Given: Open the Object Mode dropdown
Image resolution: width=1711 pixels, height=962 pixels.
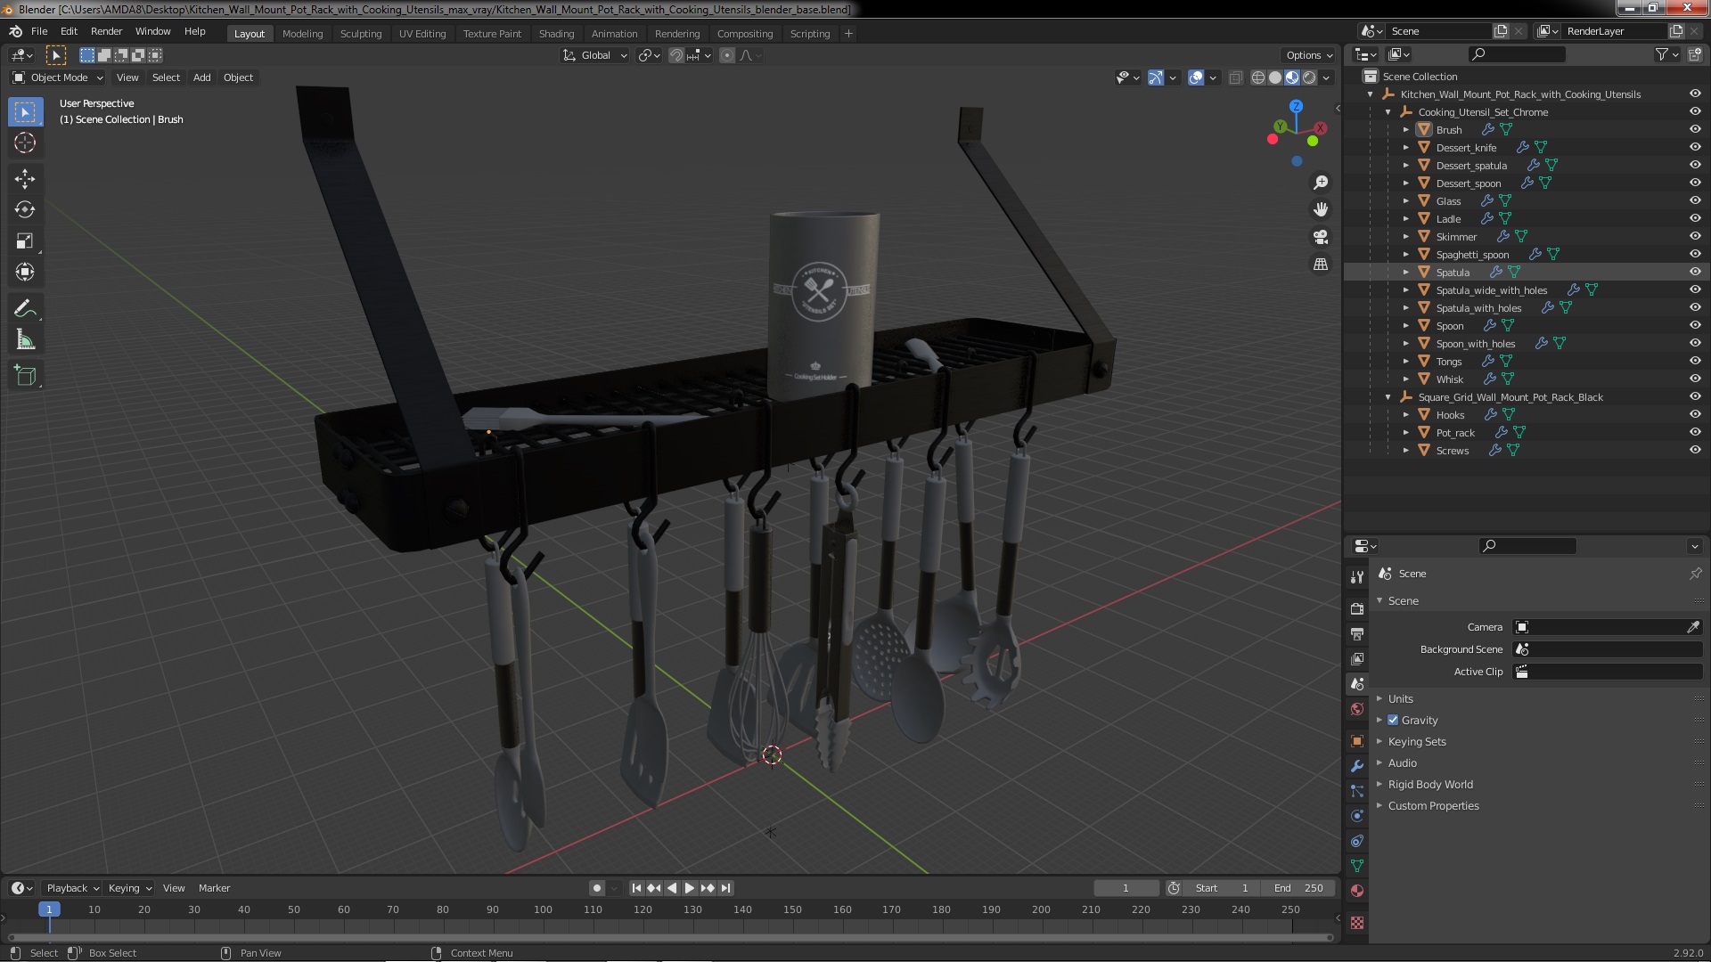Looking at the screenshot, I should pos(59,77).
